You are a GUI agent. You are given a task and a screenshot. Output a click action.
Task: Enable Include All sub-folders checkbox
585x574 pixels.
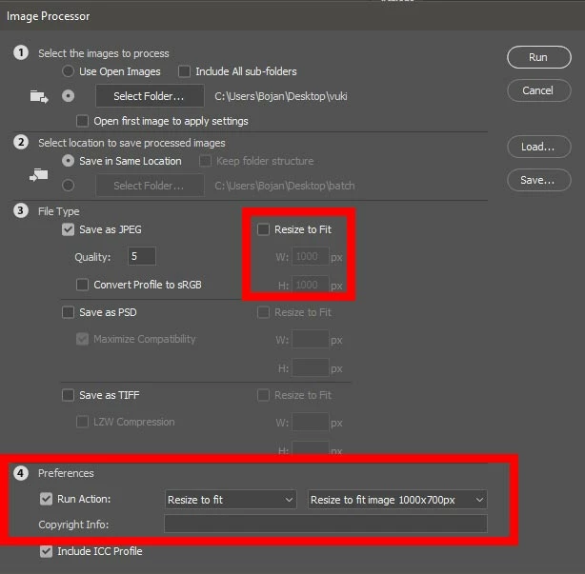coord(184,71)
